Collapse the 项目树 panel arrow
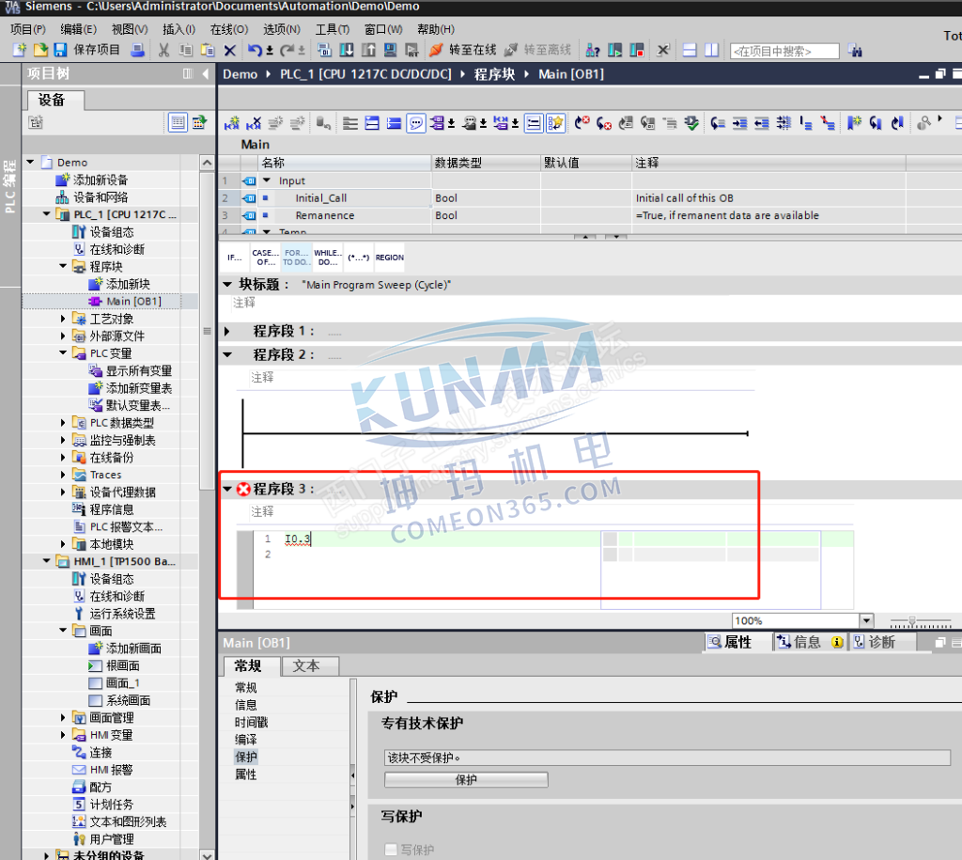This screenshot has height=860, width=962. 206,73
